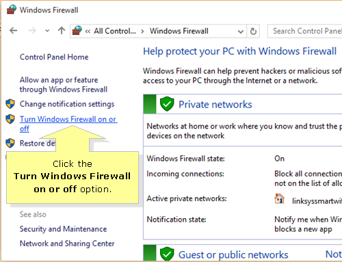342x262 pixels.
Task: Select the Windows Firewall breadcrumb item
Action: click(x=179, y=31)
